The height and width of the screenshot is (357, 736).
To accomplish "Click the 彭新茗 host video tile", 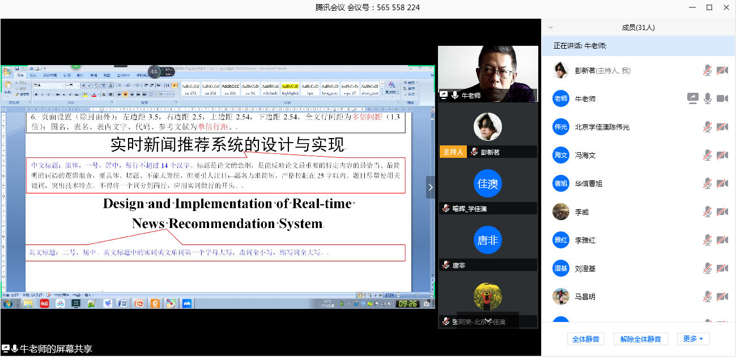I will 488,129.
